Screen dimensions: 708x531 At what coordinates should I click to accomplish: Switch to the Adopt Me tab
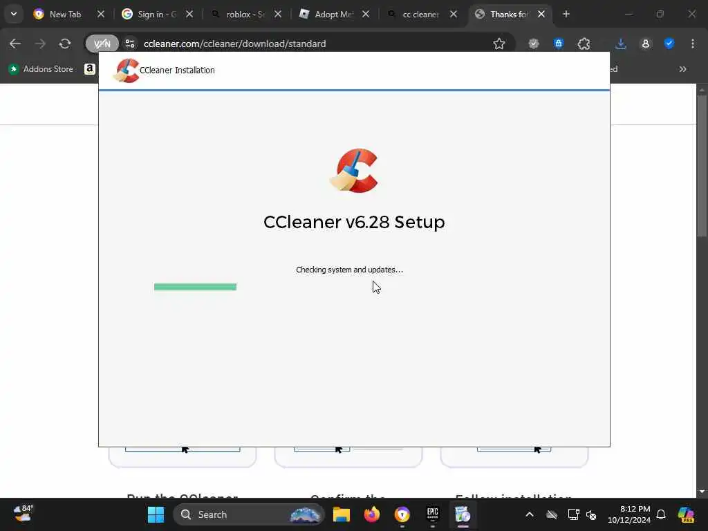coord(334,14)
